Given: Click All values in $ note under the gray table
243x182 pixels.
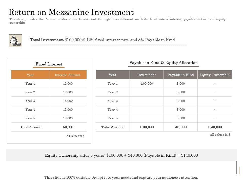Looking at the screenshot, I should click(220, 135).
